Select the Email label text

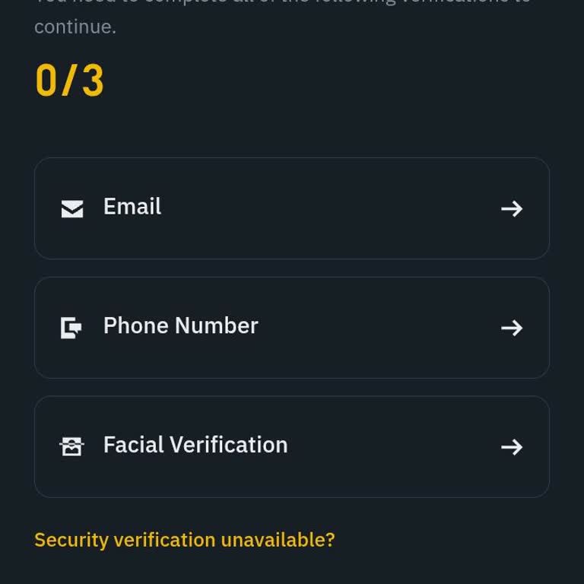132,207
